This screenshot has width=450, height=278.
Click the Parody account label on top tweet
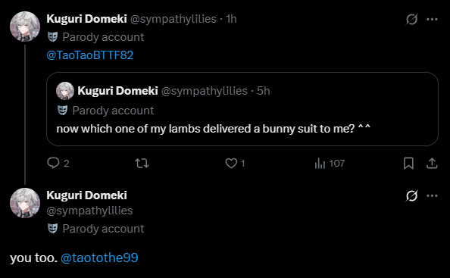(x=96, y=37)
